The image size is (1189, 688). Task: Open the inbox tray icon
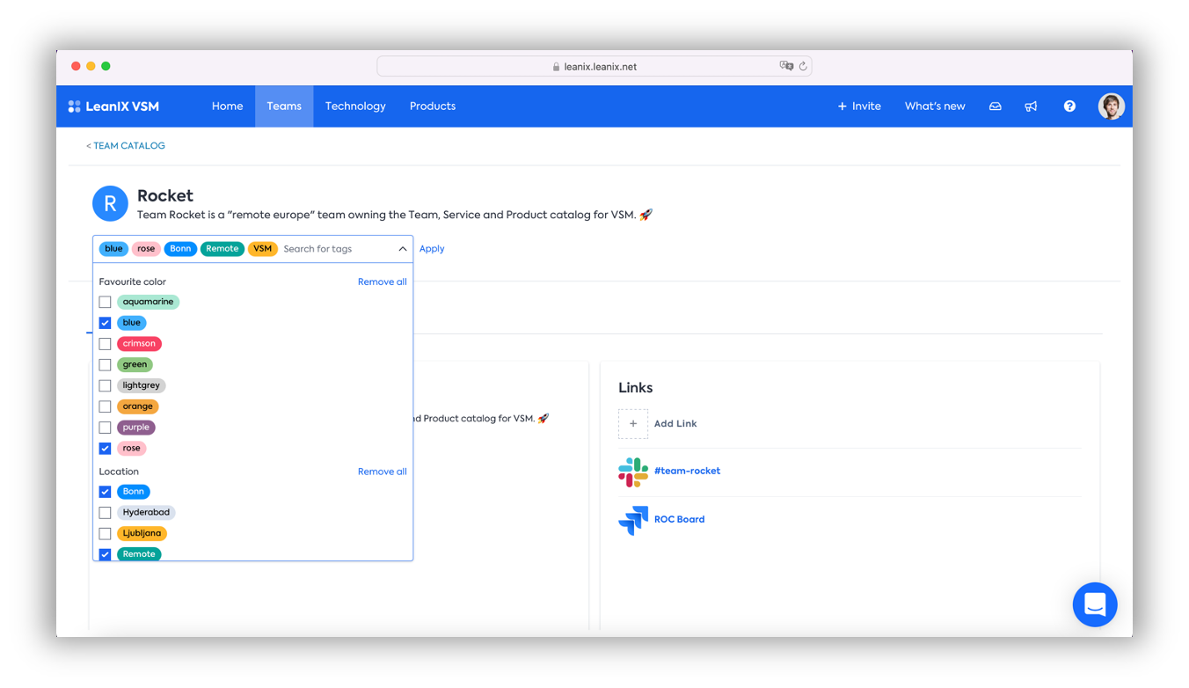995,106
